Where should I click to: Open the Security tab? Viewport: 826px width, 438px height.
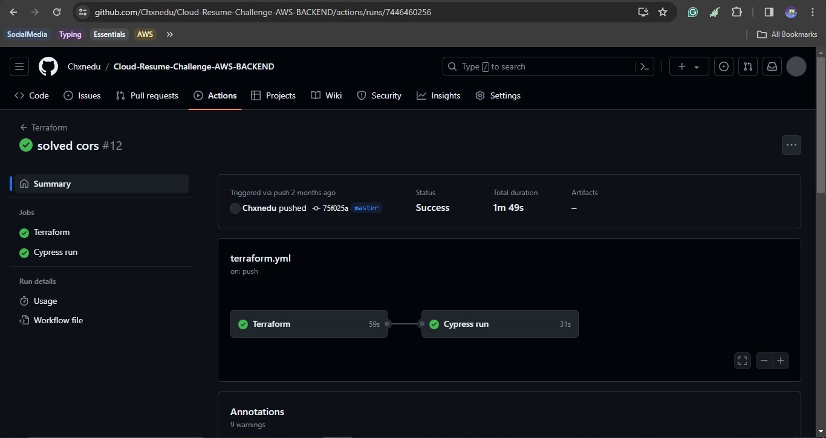(379, 95)
